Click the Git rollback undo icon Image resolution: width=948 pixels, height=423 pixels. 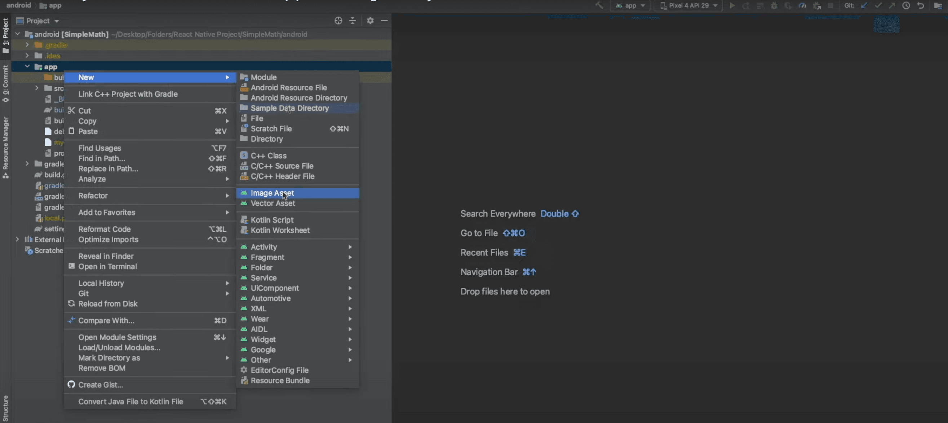(x=920, y=5)
